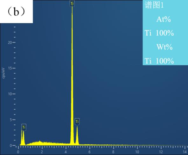Select the 谱图1 spectrum title
This screenshot has height=155, width=188.
pyautogui.click(x=154, y=5)
